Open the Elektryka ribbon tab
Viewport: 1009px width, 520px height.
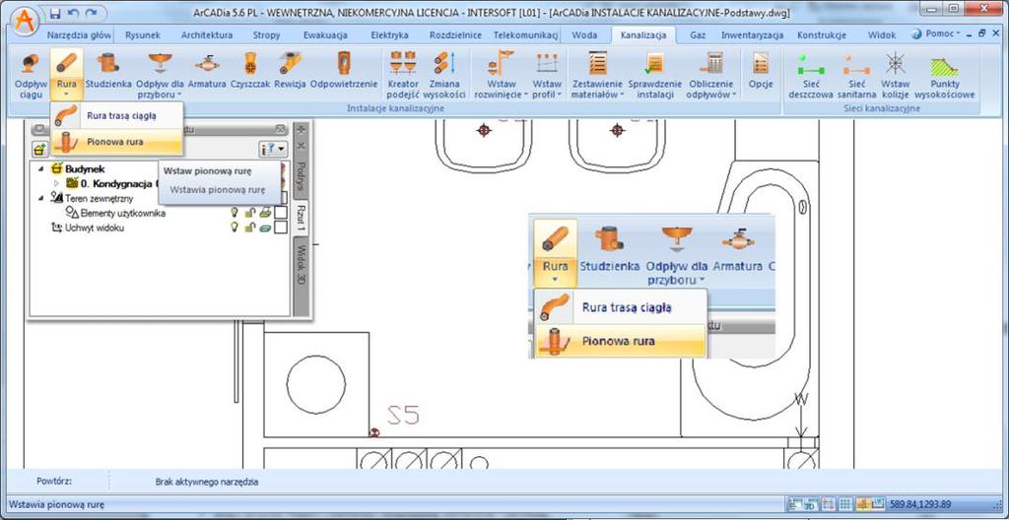click(x=389, y=35)
